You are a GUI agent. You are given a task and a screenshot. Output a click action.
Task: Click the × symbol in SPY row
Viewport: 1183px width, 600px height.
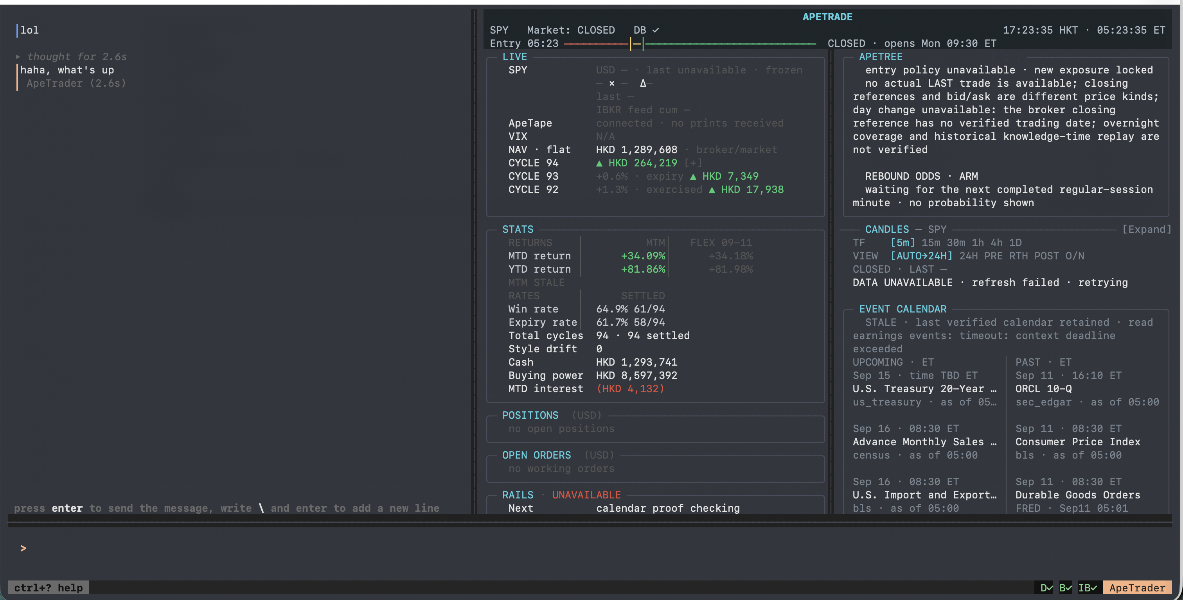pos(612,84)
